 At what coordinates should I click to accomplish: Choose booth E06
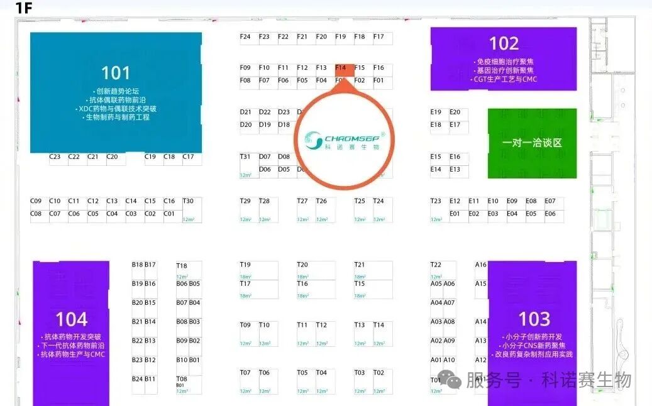[x=555, y=216]
